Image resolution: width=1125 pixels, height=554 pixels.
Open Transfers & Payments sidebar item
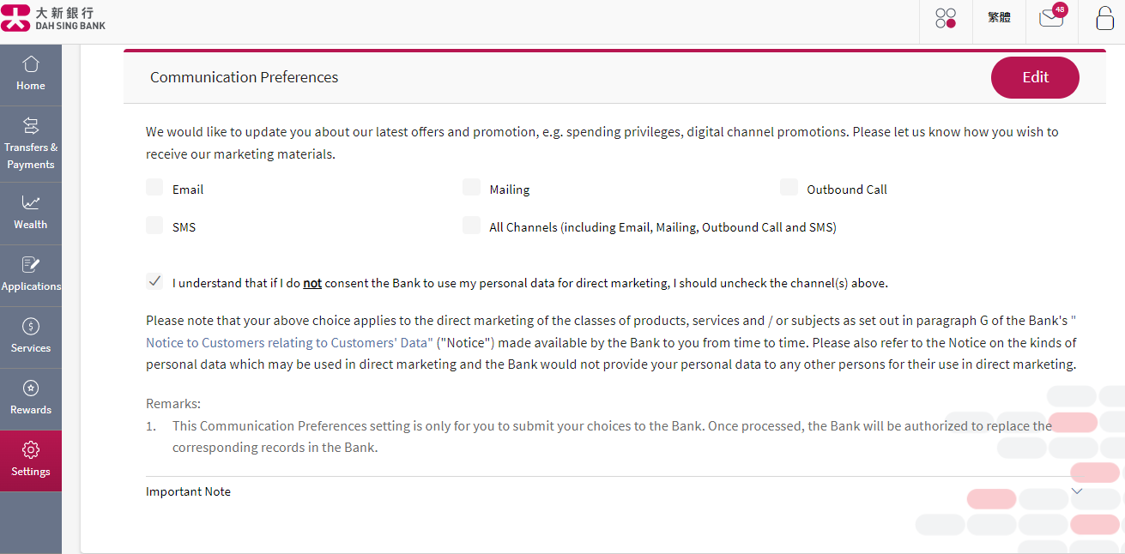tap(31, 143)
